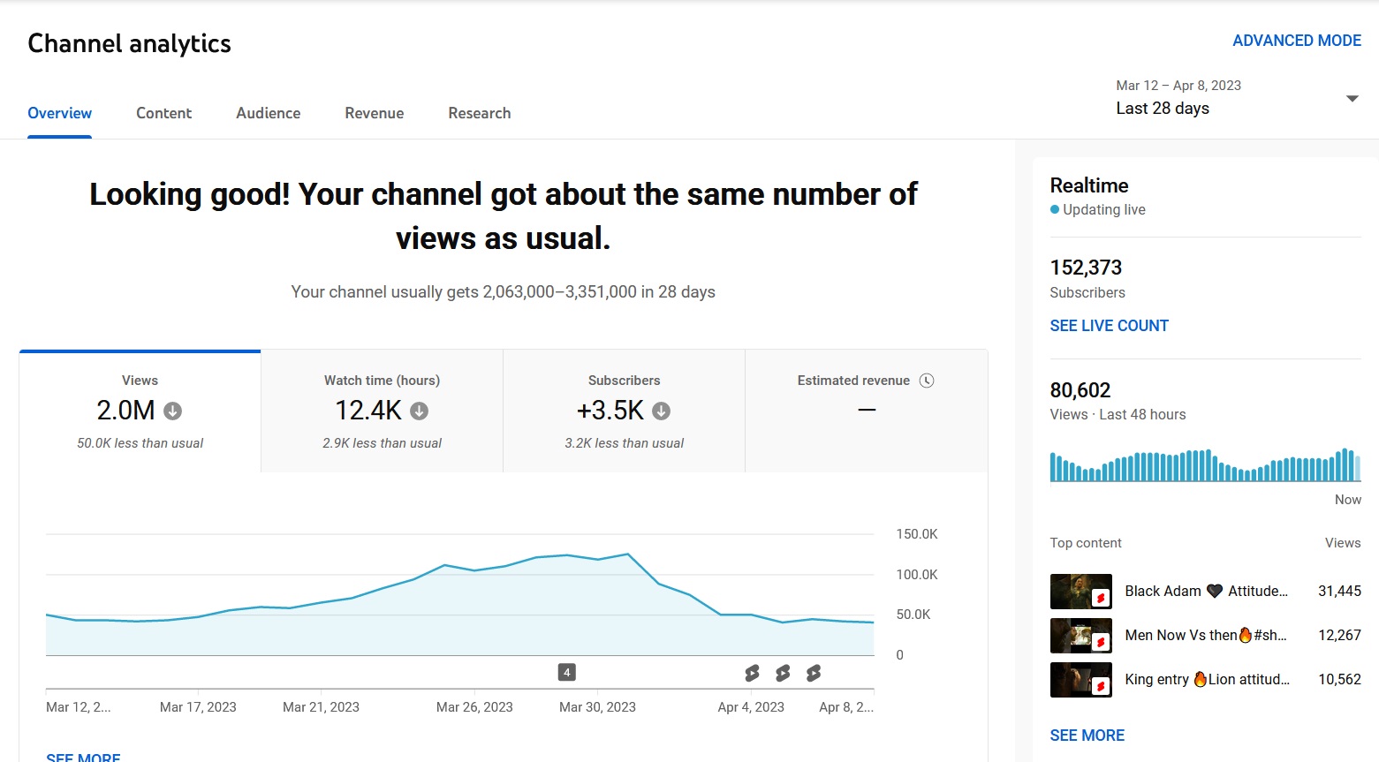Screen dimensions: 1379x762
Task: Click the '3.2K less than usual' note
Action: (x=625, y=443)
